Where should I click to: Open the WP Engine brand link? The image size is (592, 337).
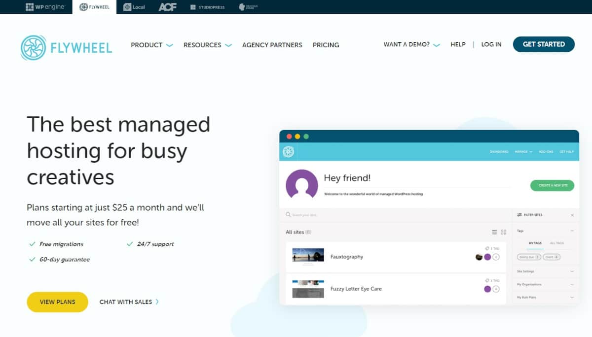pos(45,7)
